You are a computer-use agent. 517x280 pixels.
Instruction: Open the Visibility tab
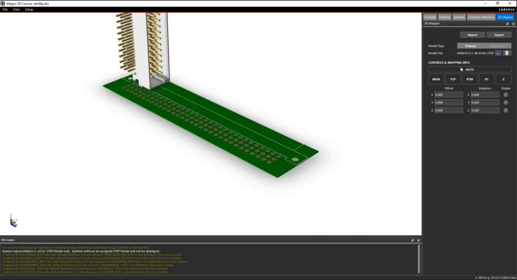[x=430, y=17]
